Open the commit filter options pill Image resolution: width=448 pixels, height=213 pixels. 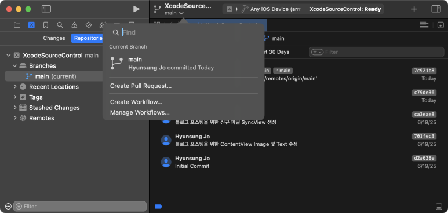pos(317,52)
